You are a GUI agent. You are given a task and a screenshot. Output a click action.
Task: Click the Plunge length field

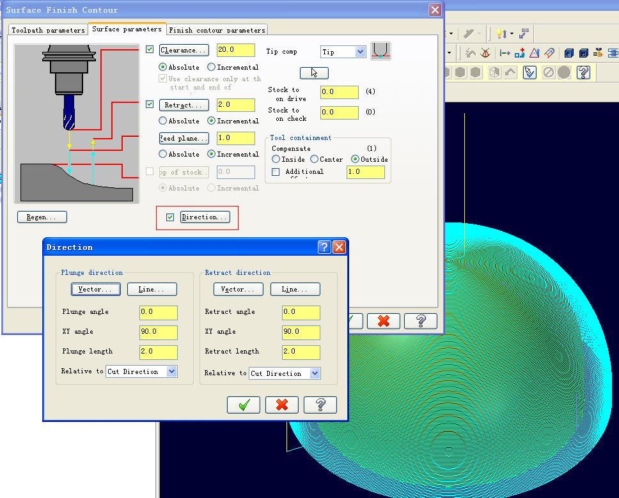point(159,352)
